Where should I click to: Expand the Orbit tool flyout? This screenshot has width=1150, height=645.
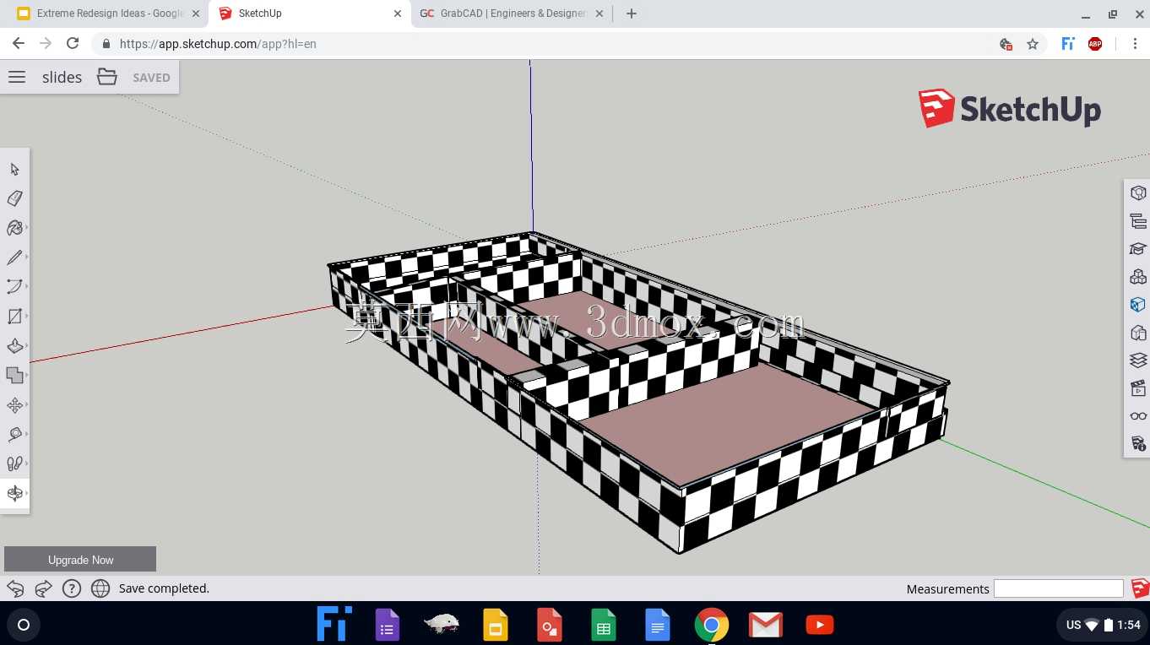point(27,493)
